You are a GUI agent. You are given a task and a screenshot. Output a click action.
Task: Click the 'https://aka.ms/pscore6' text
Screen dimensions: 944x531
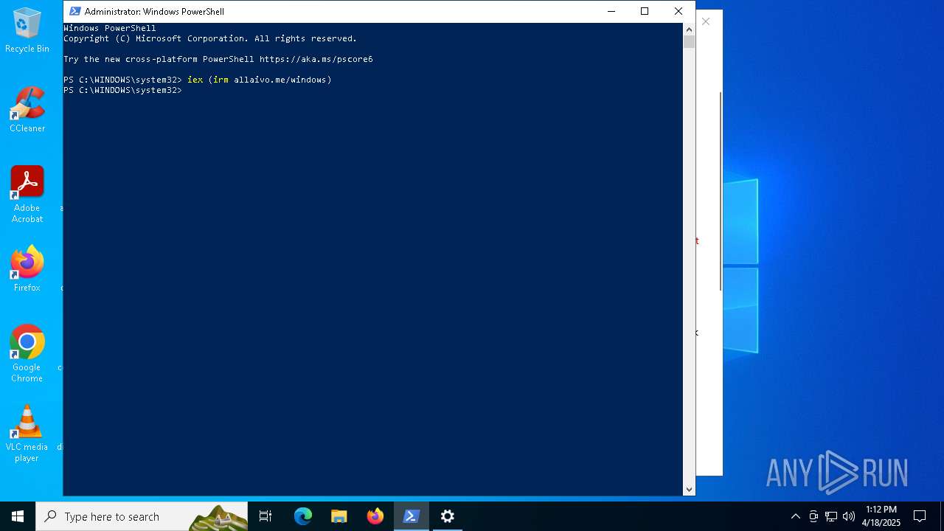(x=316, y=59)
